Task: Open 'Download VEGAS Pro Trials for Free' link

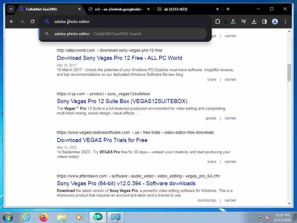Action: 102,140
